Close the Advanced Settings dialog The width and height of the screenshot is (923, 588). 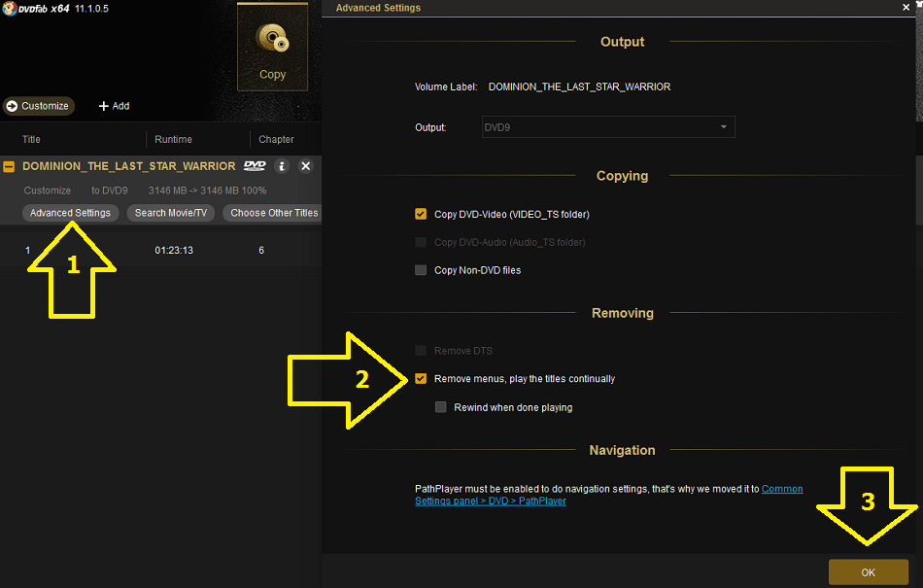point(906,8)
